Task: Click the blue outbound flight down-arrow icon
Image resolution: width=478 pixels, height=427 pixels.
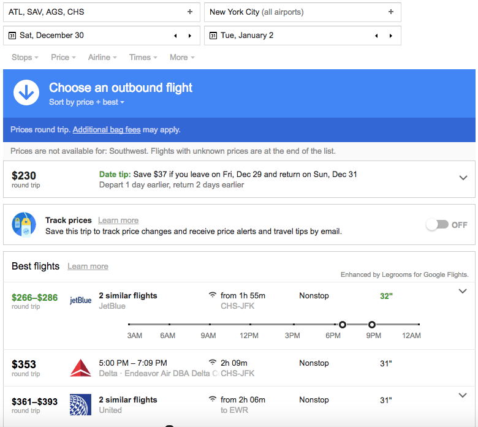Action: (x=26, y=93)
